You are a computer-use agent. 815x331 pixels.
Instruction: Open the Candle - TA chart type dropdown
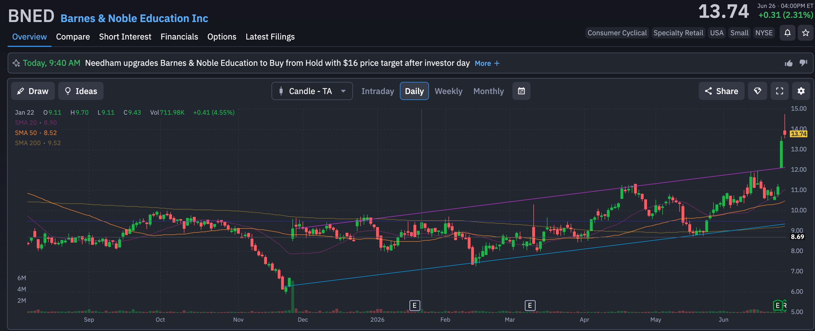pyautogui.click(x=312, y=91)
